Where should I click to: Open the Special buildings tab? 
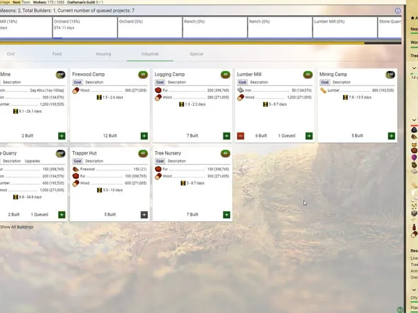coord(197,54)
